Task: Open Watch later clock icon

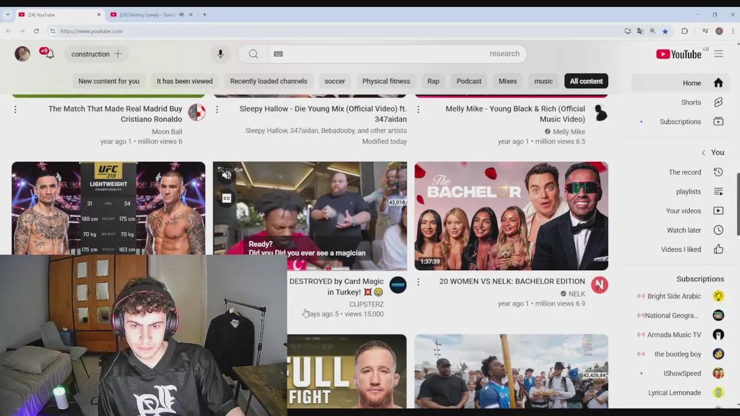Action: [719, 230]
